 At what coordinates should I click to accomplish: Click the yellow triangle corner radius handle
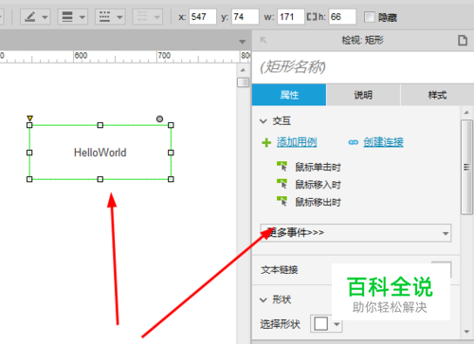(x=29, y=118)
